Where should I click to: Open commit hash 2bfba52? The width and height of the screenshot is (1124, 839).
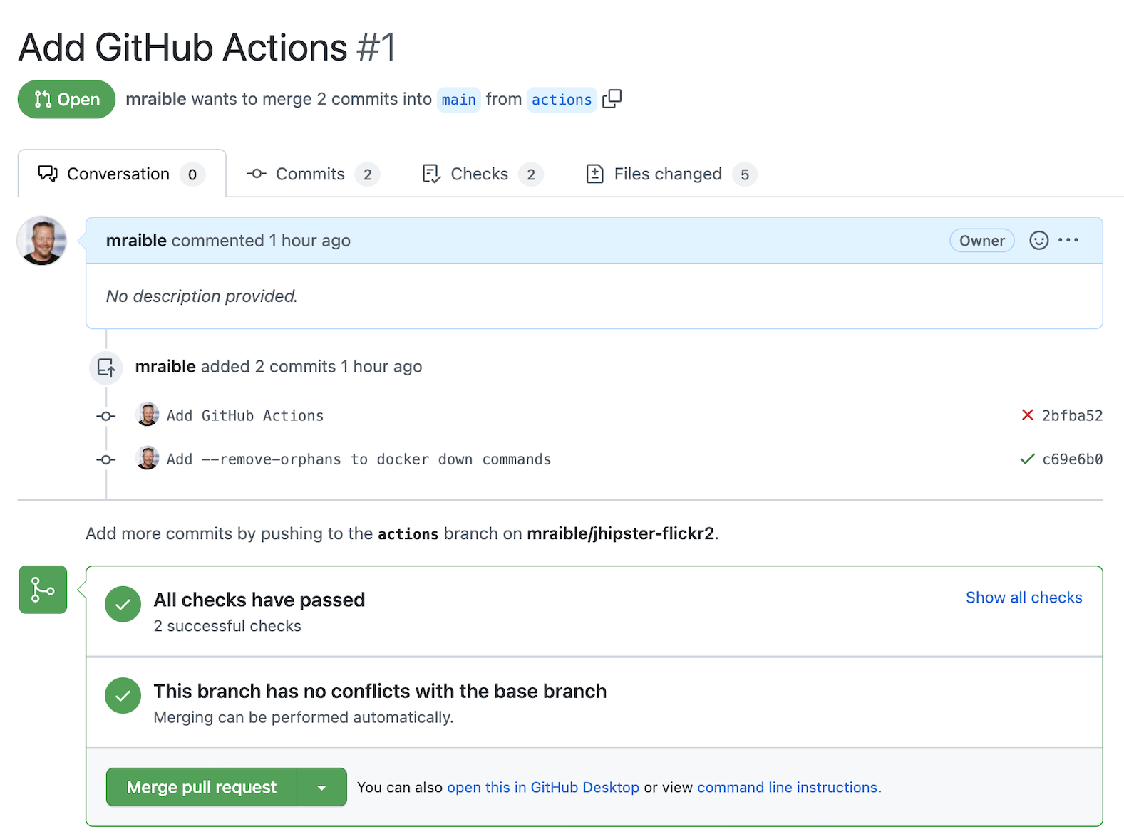coord(1072,415)
